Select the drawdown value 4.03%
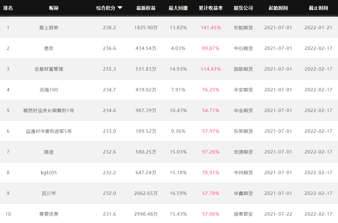The width and height of the screenshot is (338, 223). point(178,49)
